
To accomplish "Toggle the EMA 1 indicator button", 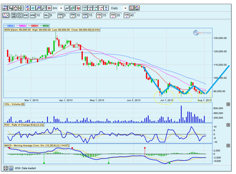I will click(x=60, y=15).
